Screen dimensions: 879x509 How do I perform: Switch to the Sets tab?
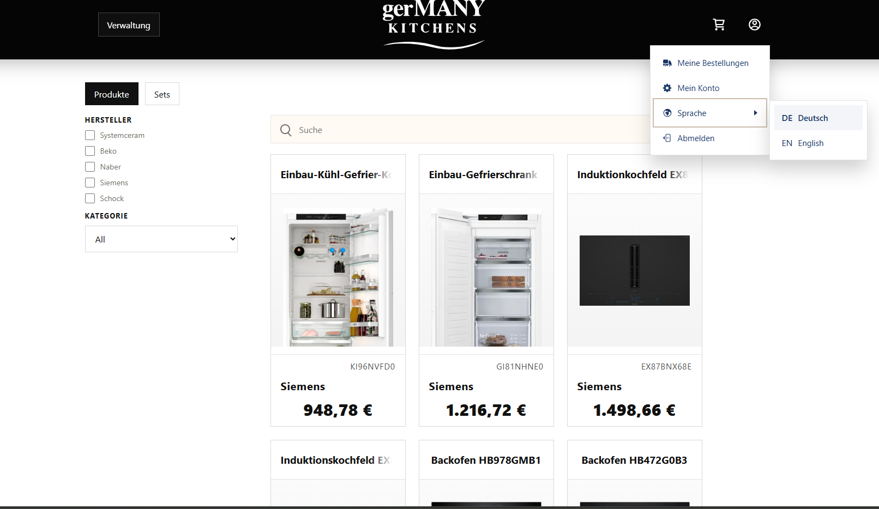162,94
